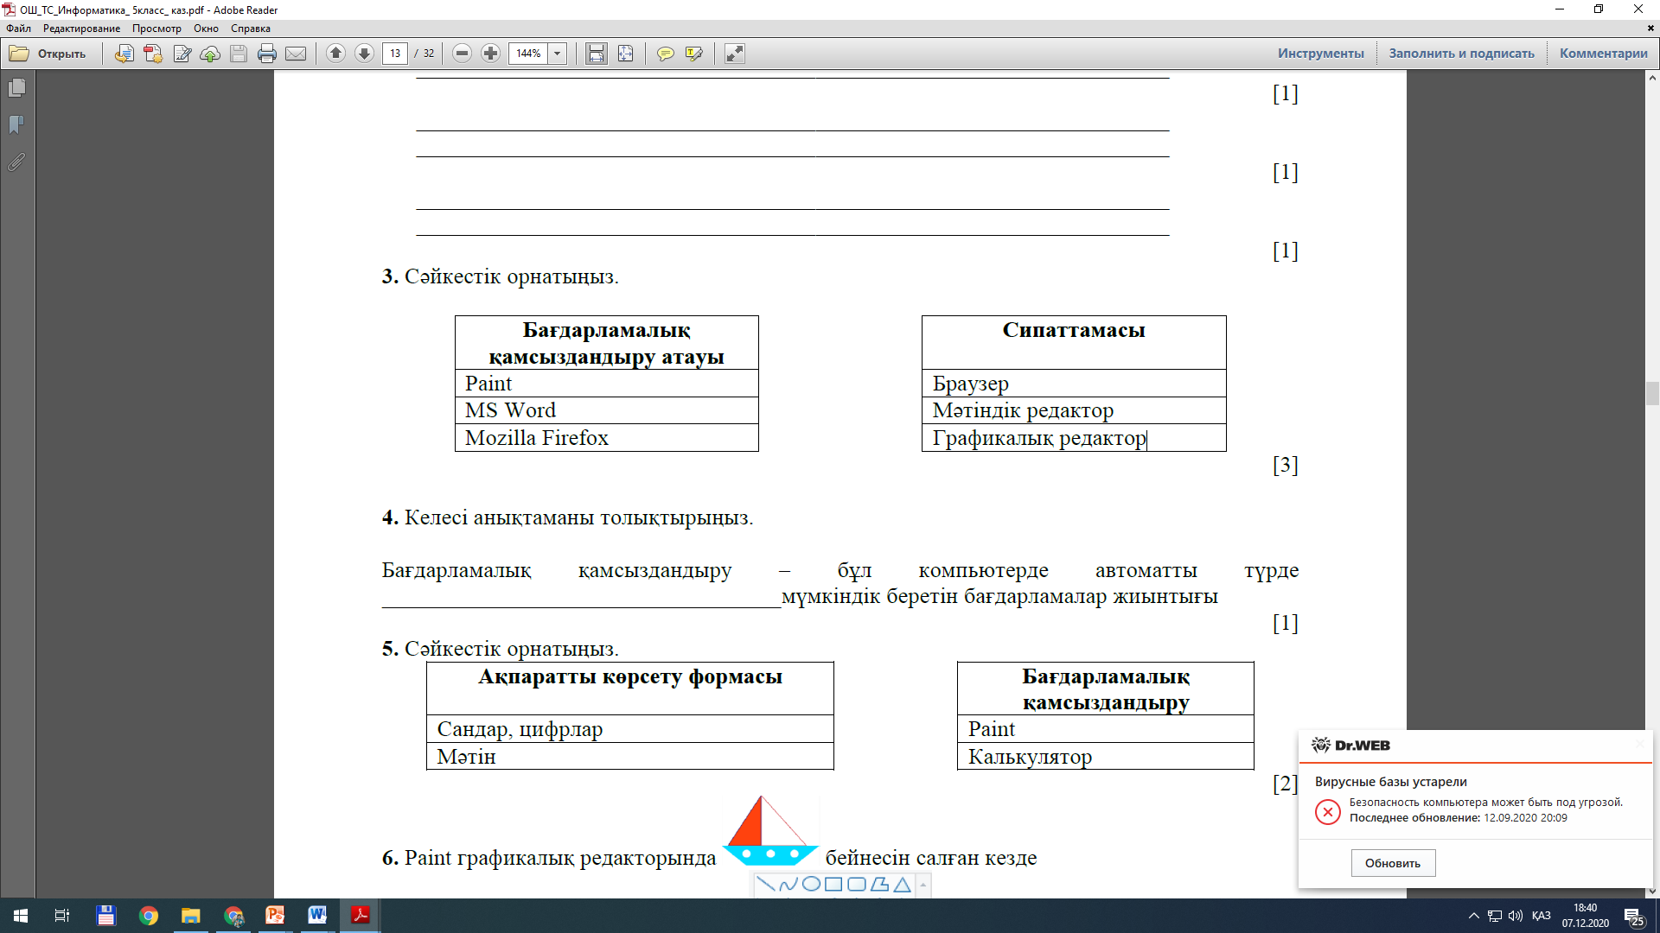Screen dimensions: 1660x933
Task: Go to next page arrow
Action: [365, 54]
